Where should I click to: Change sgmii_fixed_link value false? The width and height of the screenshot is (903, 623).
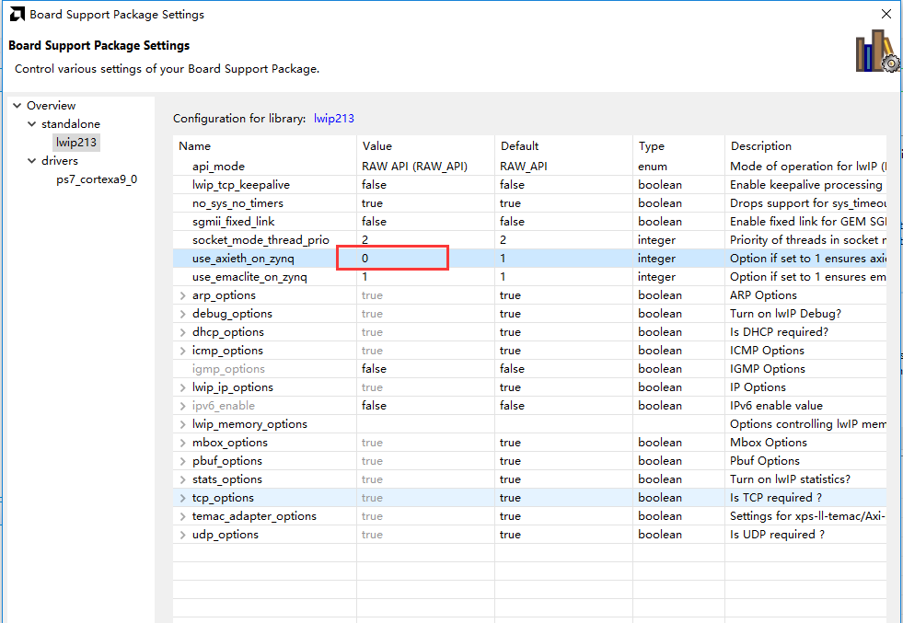coord(425,222)
